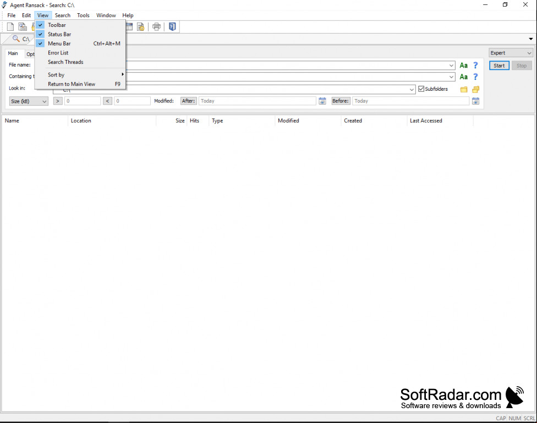
Task: Sort results by the Hits column
Action: pos(198,120)
